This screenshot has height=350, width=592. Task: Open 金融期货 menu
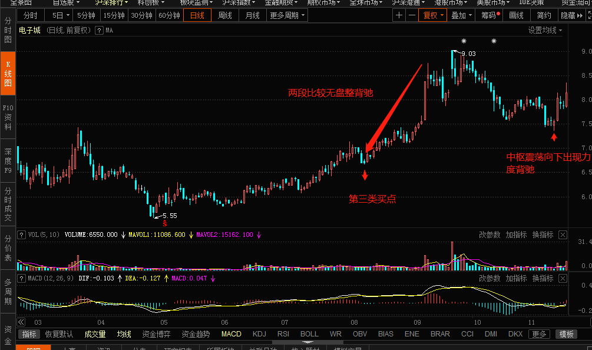point(281,2)
